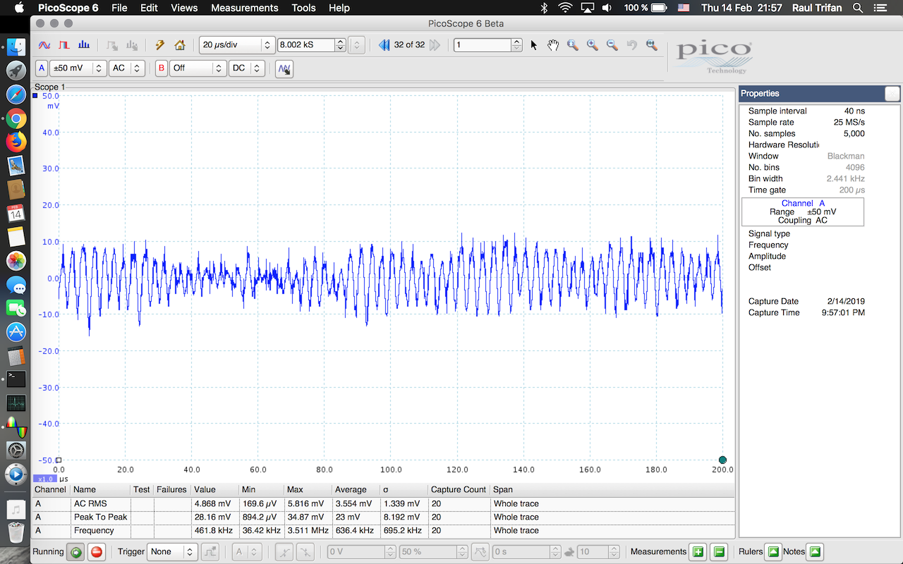Open the Tools menu
The width and height of the screenshot is (903, 564).
point(303,8)
